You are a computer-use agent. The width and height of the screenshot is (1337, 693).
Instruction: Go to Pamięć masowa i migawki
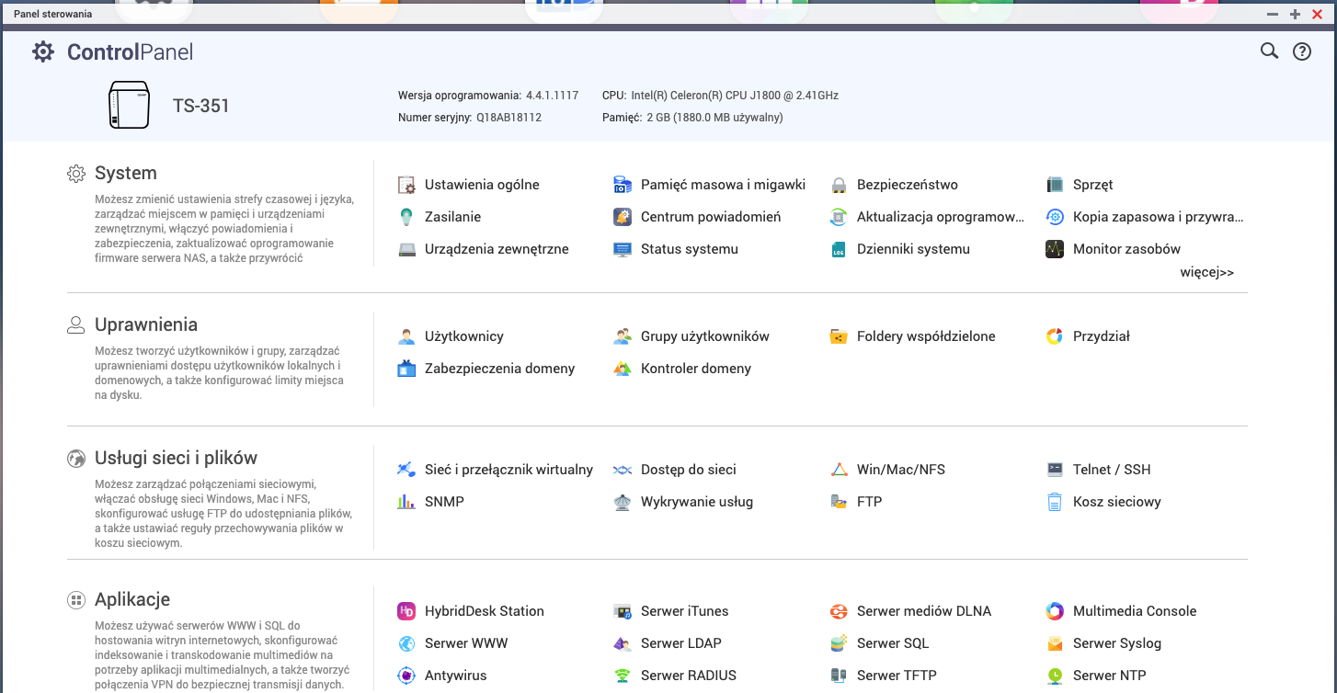[723, 185]
